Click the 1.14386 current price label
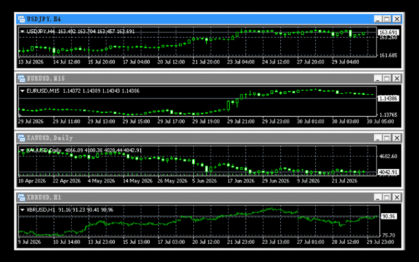The image size is (419, 262). tap(389, 99)
